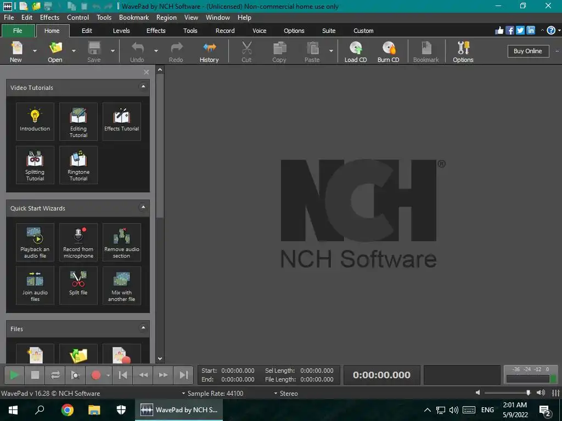
Task: Open the Save button dropdown arrow
Action: 113,51
